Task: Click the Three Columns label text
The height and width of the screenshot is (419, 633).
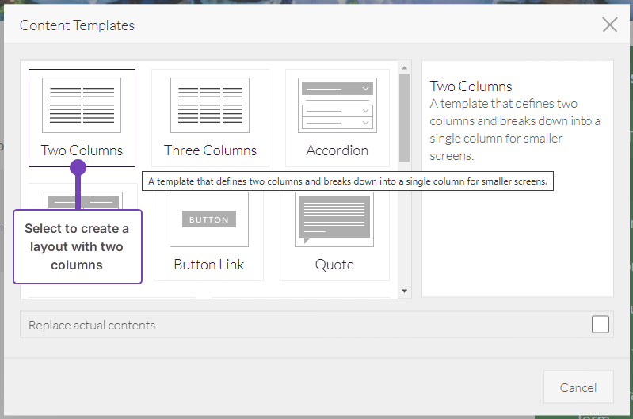Action: point(210,150)
